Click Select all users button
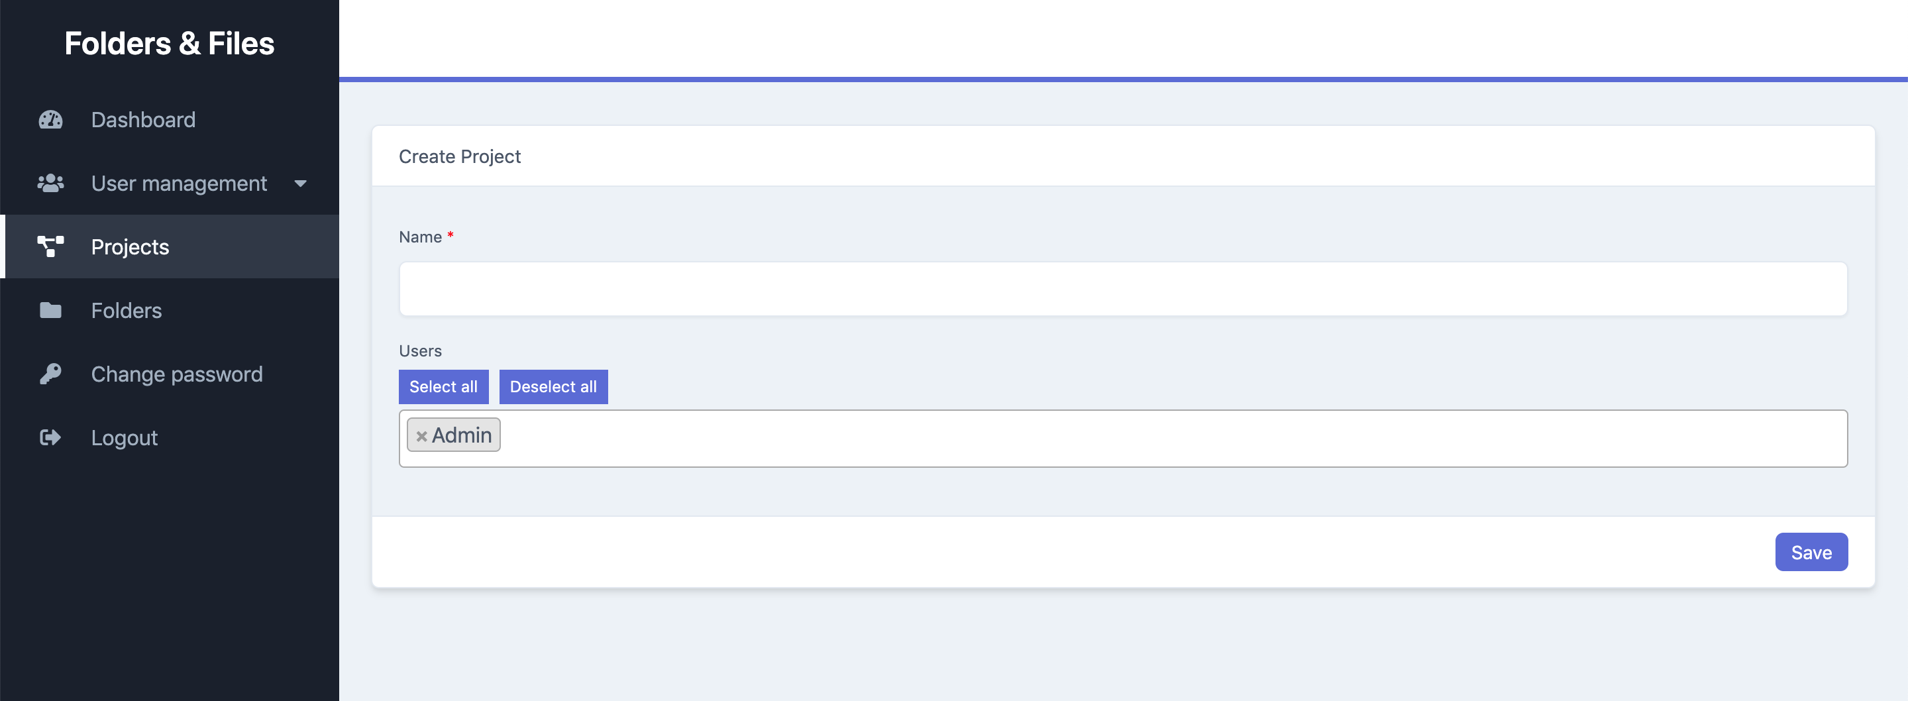Image resolution: width=1908 pixels, height=701 pixels. point(443,386)
